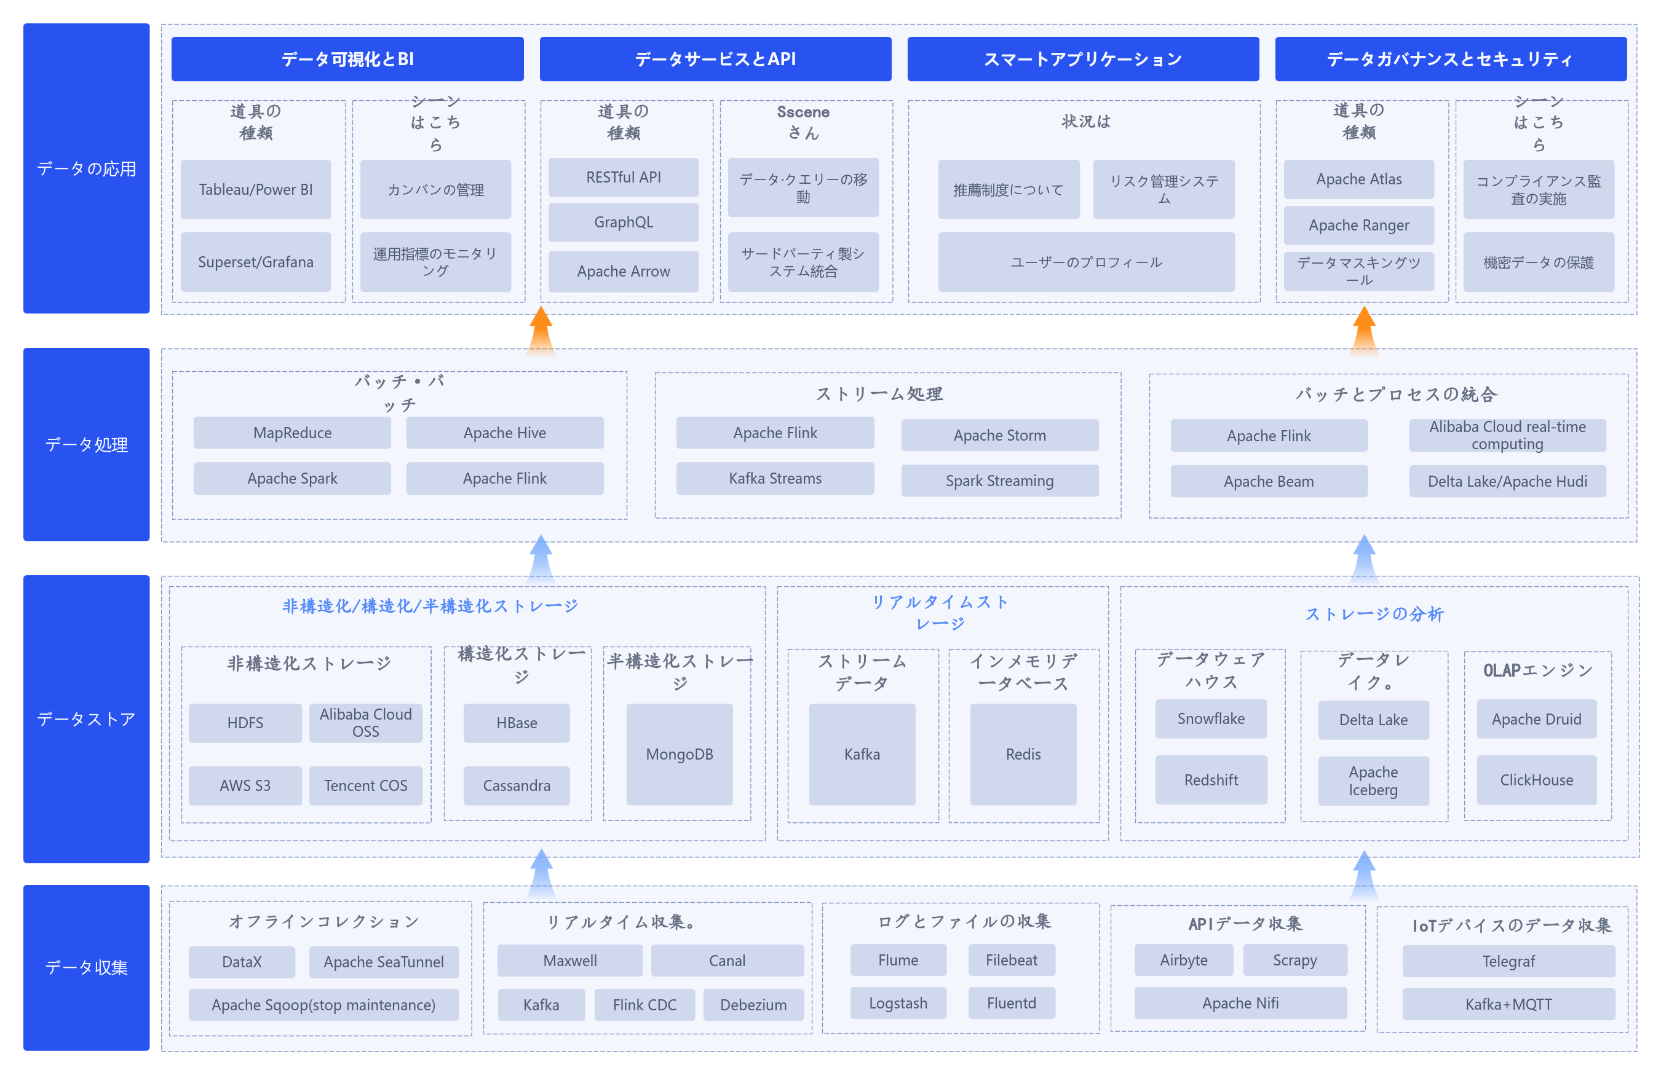Screen dimensions: 1661x1073
Task: Click the Apache SeaTunnel box
Action: pyautogui.click(x=383, y=962)
